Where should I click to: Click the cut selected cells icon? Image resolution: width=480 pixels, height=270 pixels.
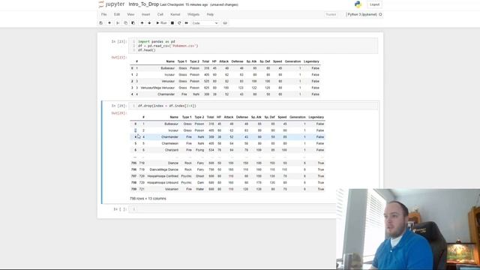pyautogui.click(x=118, y=23)
